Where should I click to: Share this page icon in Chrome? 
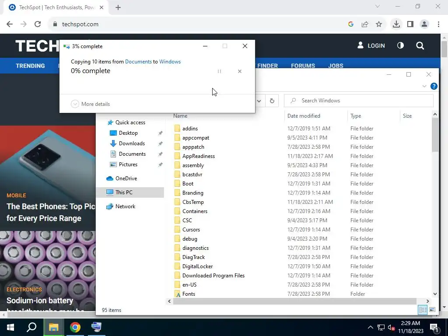pyautogui.click(x=365, y=24)
